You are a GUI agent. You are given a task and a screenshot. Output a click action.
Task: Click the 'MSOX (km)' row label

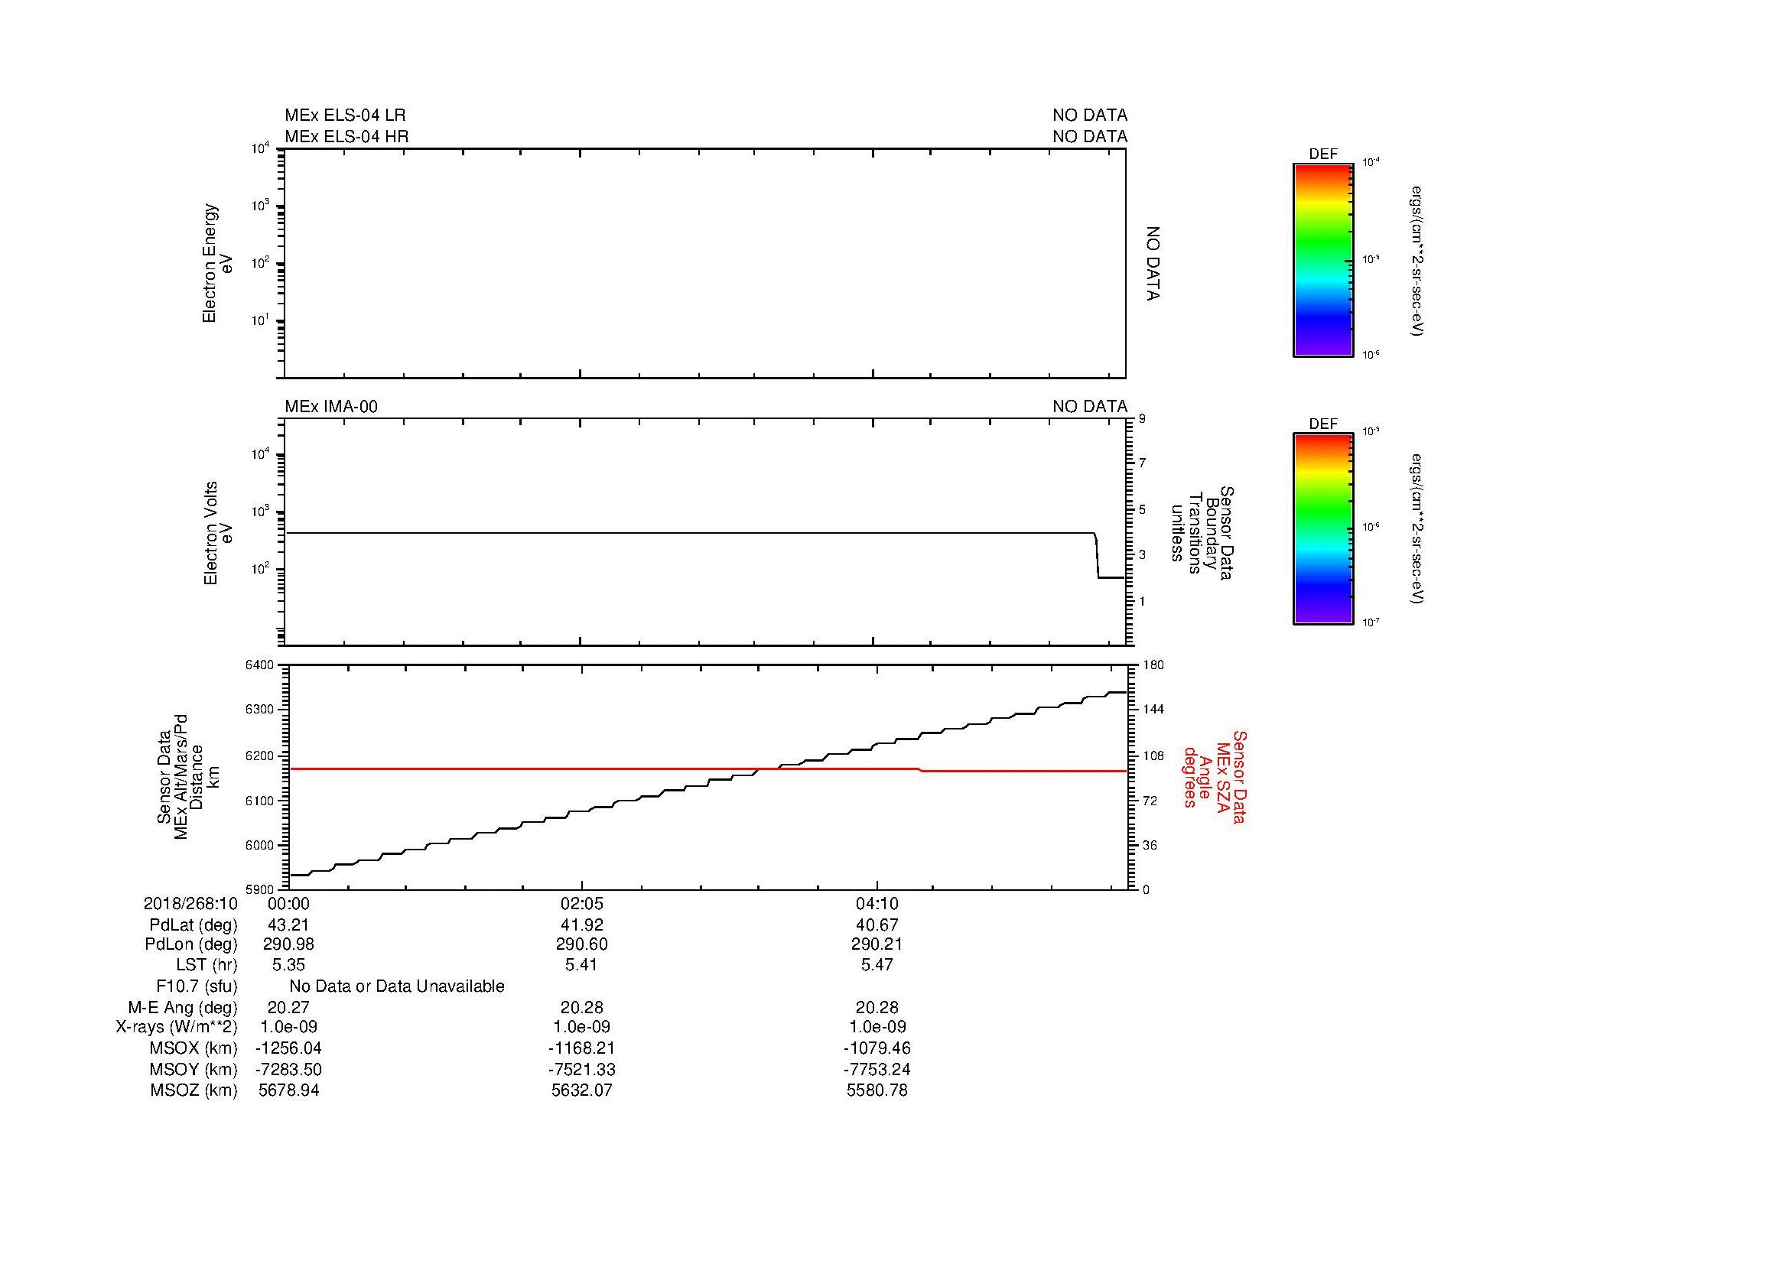(194, 1048)
